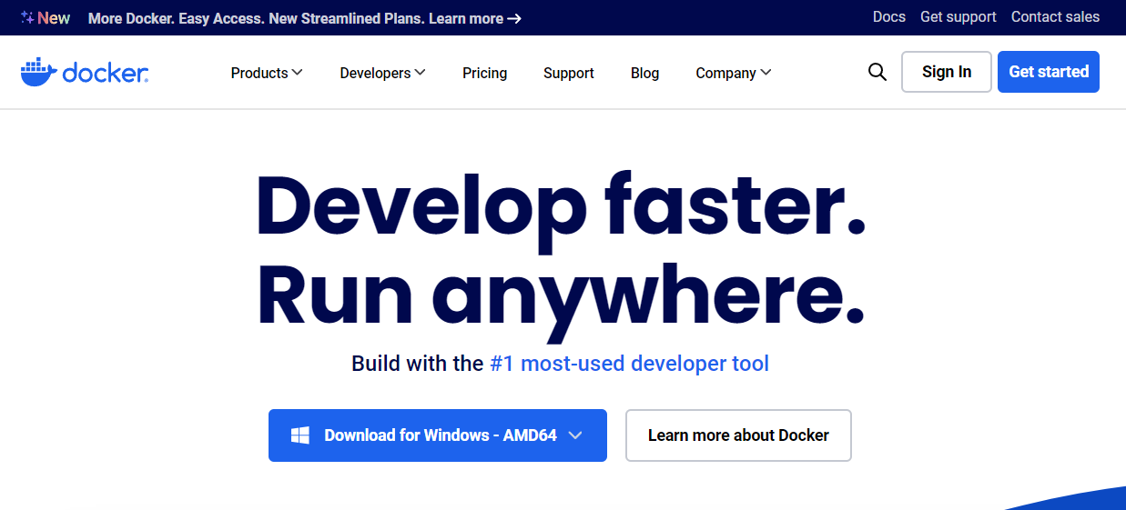Screen dimensions: 1126x510
Task: Click the arrow after Learn more
Action: pyautogui.click(x=515, y=18)
